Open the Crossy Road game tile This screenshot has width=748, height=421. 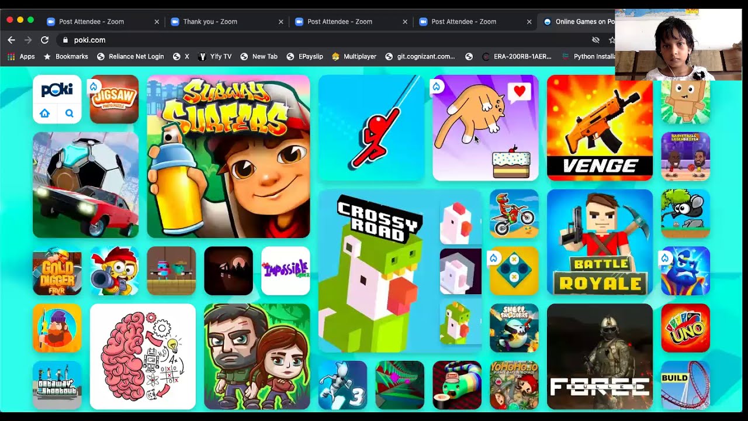click(400, 271)
